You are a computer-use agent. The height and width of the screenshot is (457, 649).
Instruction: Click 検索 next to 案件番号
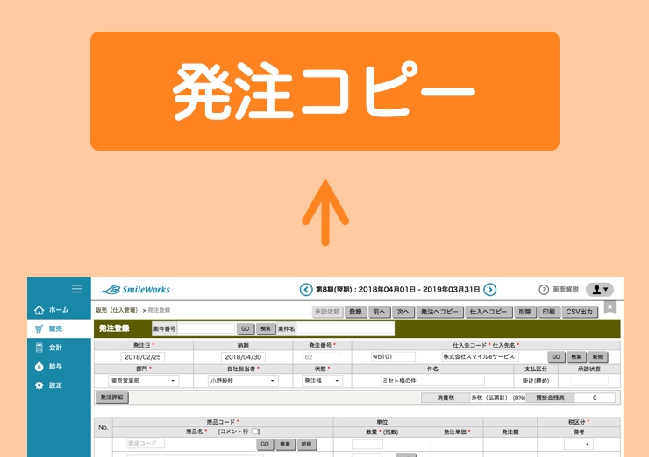(266, 329)
